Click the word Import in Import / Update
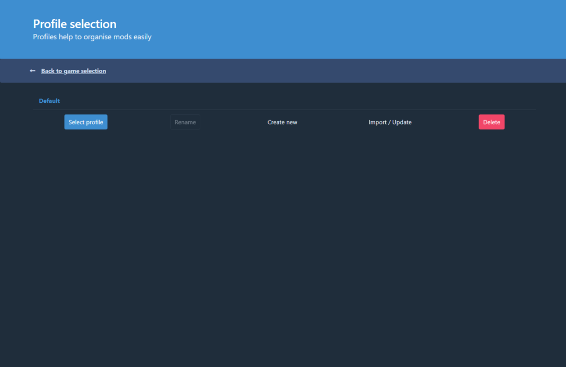Screen dimensions: 566x367 [377, 122]
